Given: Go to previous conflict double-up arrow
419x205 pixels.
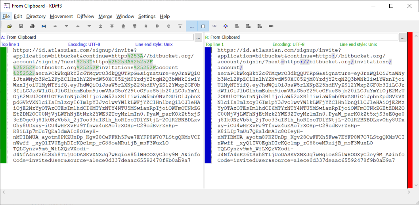Looking at the screenshot, I should point(100,26).
